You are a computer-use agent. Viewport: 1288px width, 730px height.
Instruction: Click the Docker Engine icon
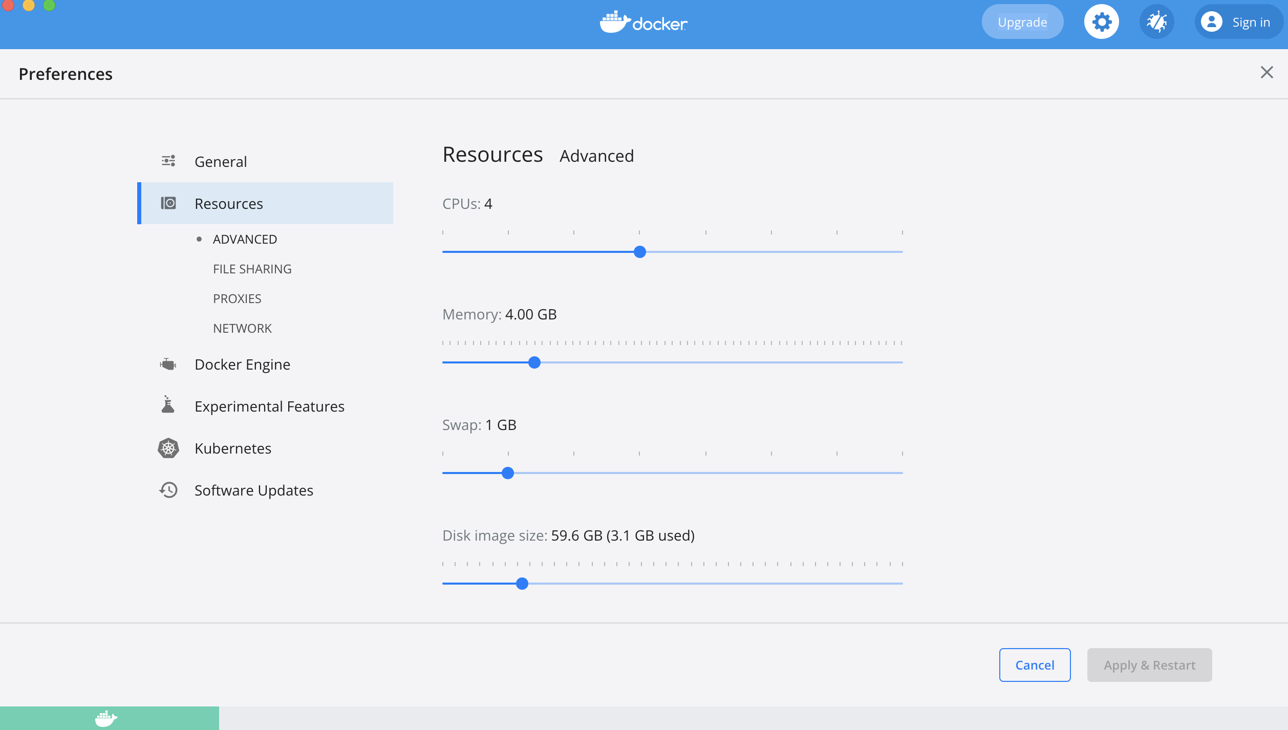pos(168,364)
